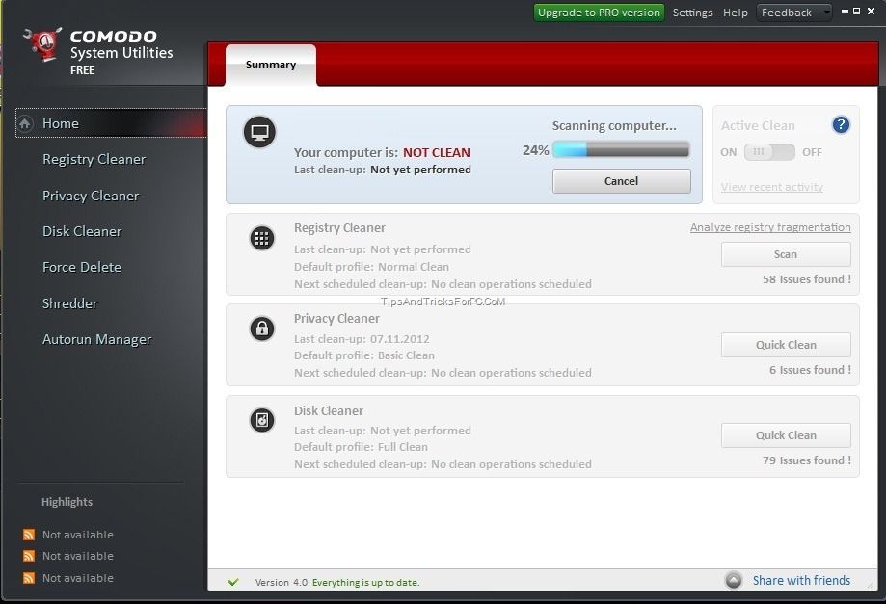Image resolution: width=886 pixels, height=604 pixels.
Task: Open the Feedback dropdown
Action: click(x=793, y=13)
